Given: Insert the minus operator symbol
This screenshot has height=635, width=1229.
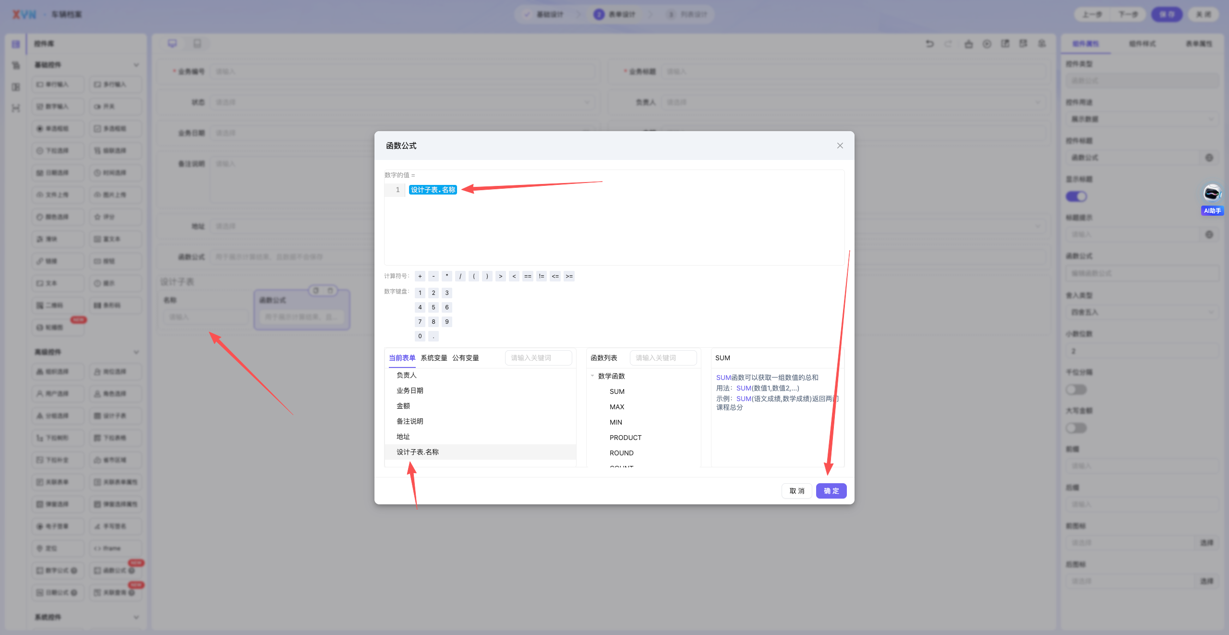Looking at the screenshot, I should point(434,276).
